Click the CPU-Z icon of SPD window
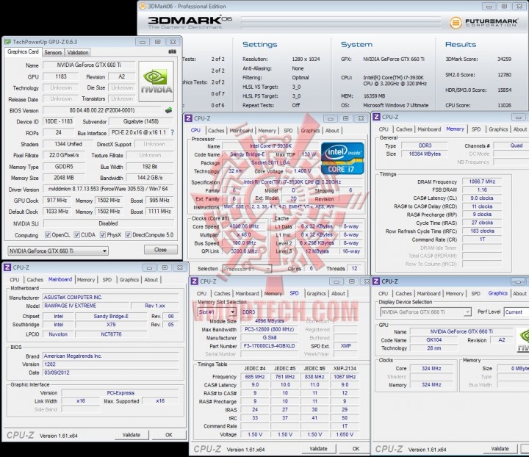This screenshot has height=457, width=529. (x=194, y=281)
